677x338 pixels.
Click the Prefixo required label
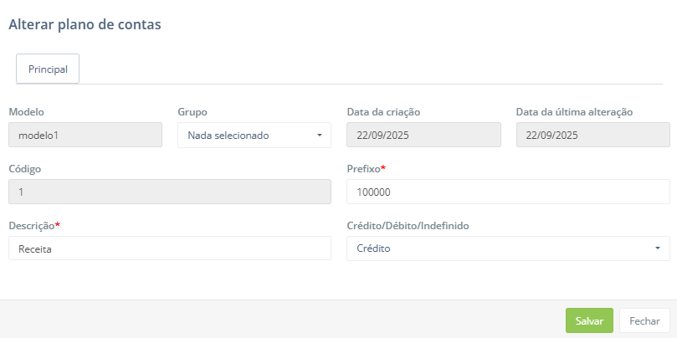pos(365,168)
